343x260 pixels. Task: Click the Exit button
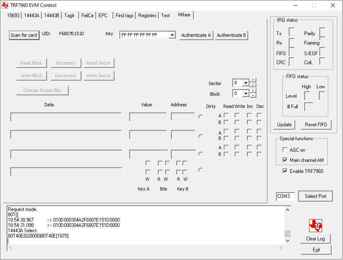pos(316,250)
